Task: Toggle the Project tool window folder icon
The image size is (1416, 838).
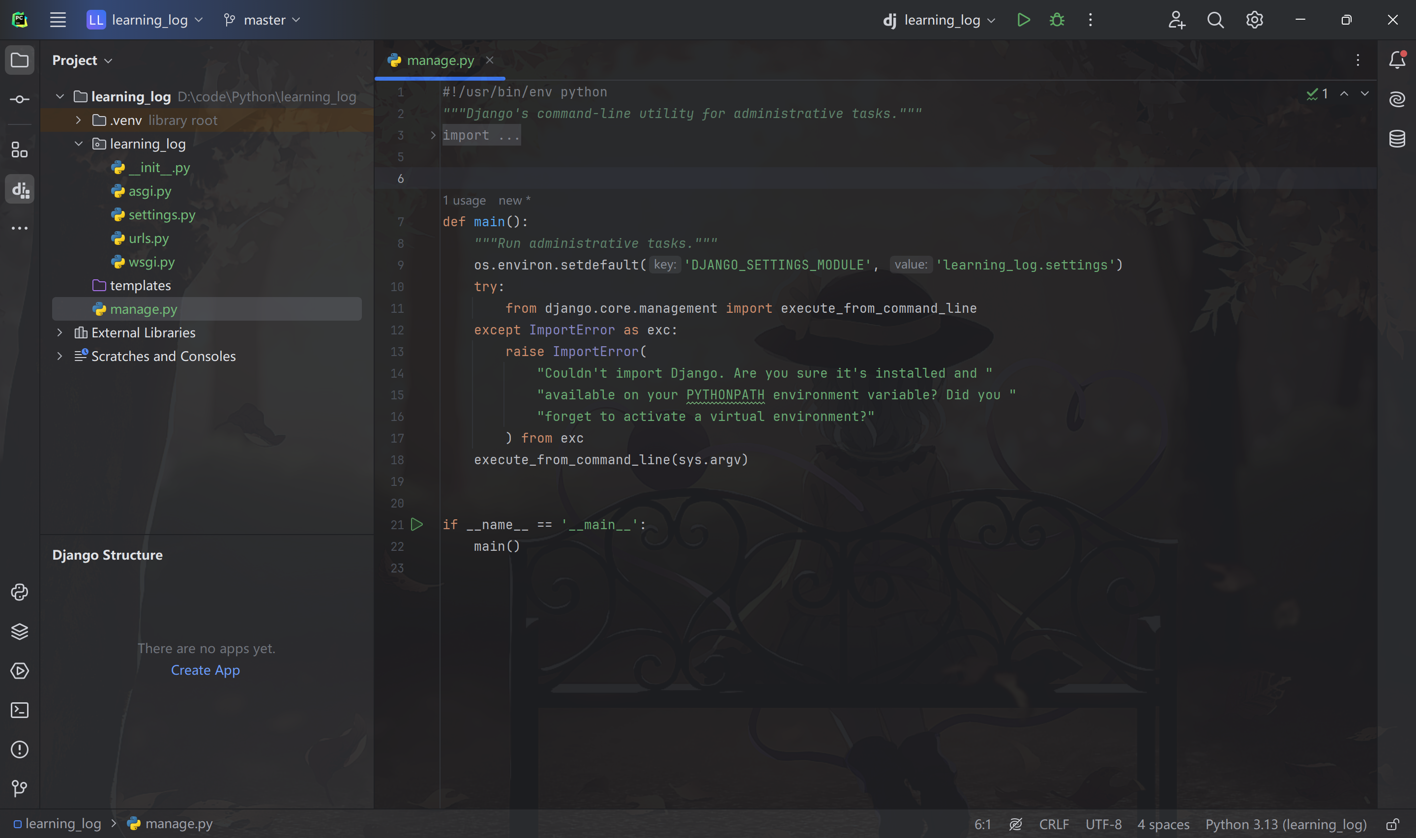Action: click(x=20, y=60)
